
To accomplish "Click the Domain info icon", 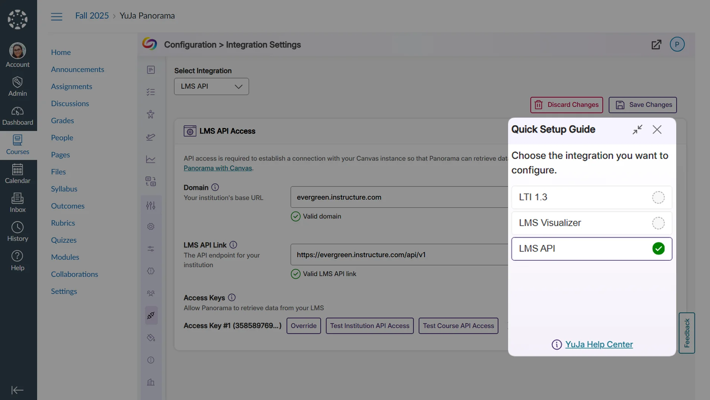I will [x=215, y=187].
